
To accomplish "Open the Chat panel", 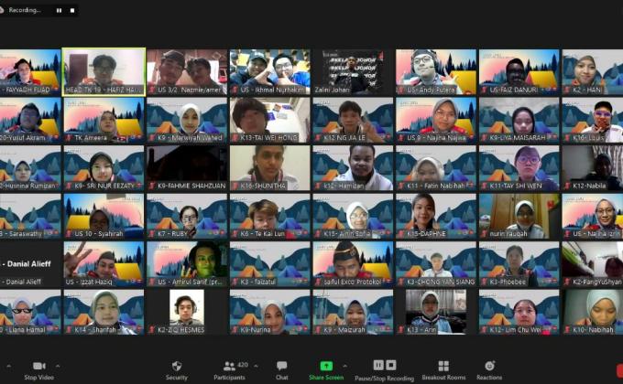I will [x=281, y=366].
